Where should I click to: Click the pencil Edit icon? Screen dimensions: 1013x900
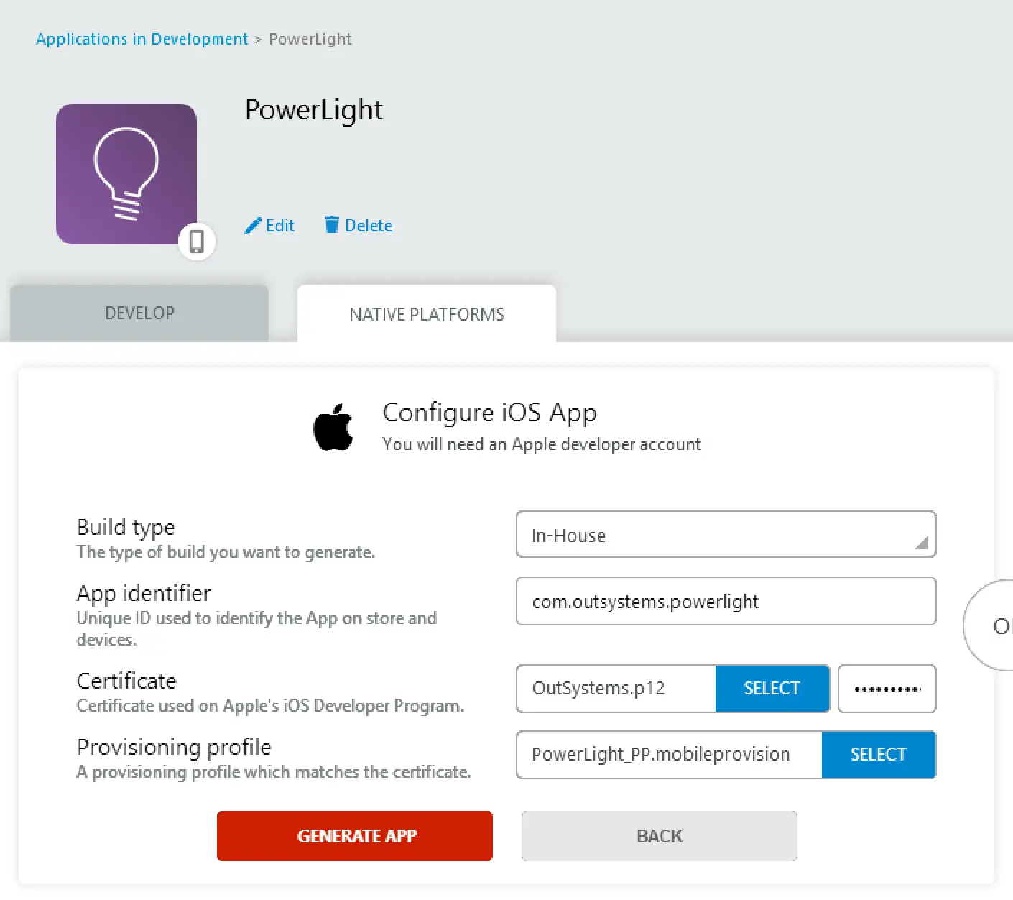[253, 226]
